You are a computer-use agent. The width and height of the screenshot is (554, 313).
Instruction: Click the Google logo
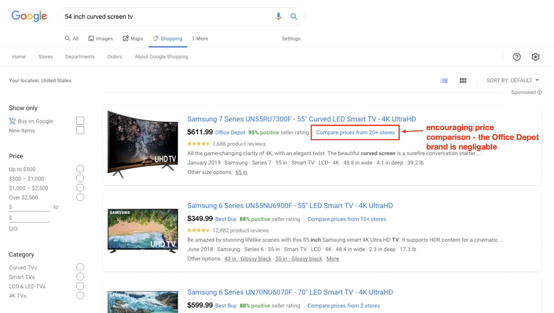coord(29,16)
